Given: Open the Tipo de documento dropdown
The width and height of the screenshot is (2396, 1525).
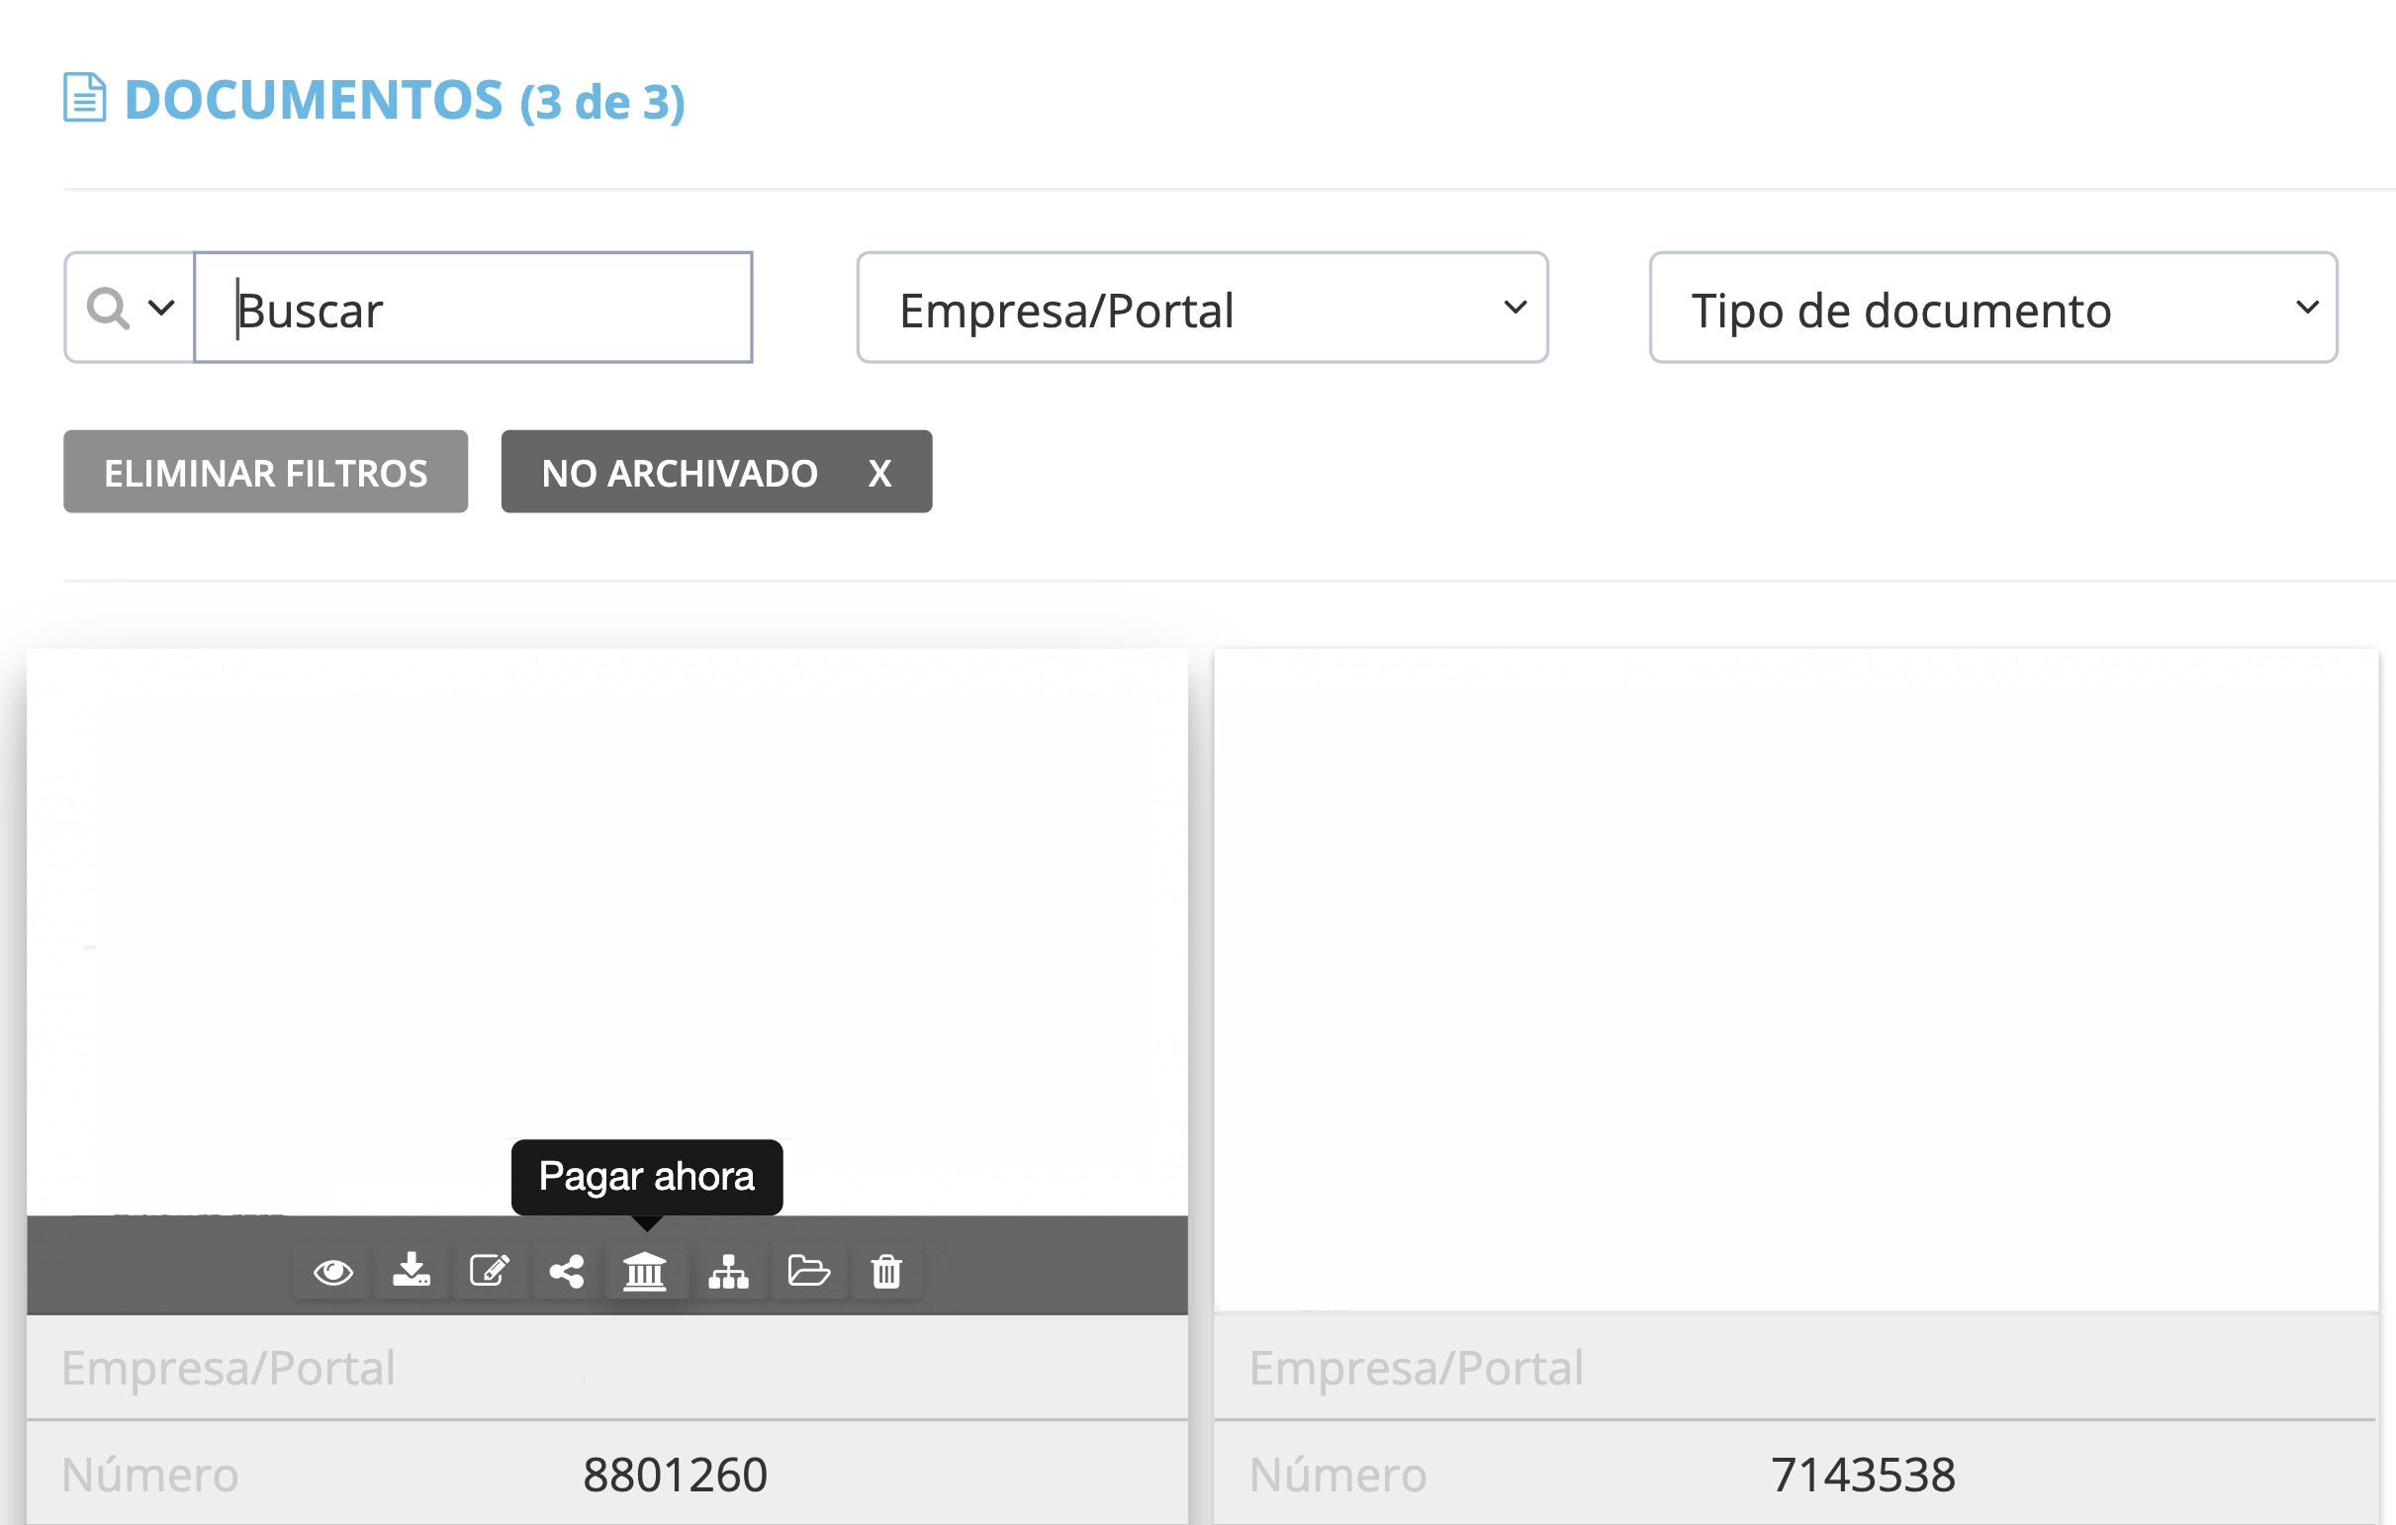Looking at the screenshot, I should (1993, 308).
